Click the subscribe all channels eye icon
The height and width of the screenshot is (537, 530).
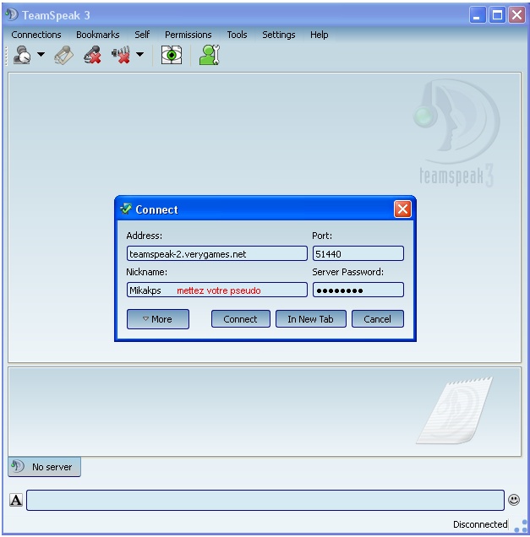click(x=172, y=55)
